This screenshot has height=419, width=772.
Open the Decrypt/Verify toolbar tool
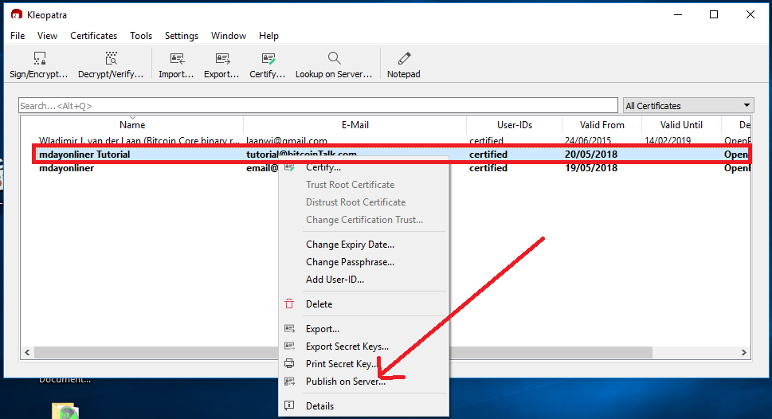[x=111, y=65]
